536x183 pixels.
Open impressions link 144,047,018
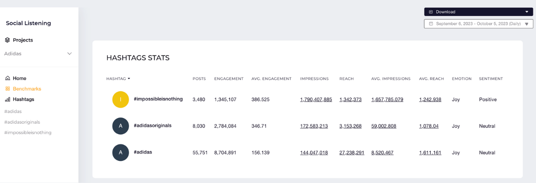point(314,153)
